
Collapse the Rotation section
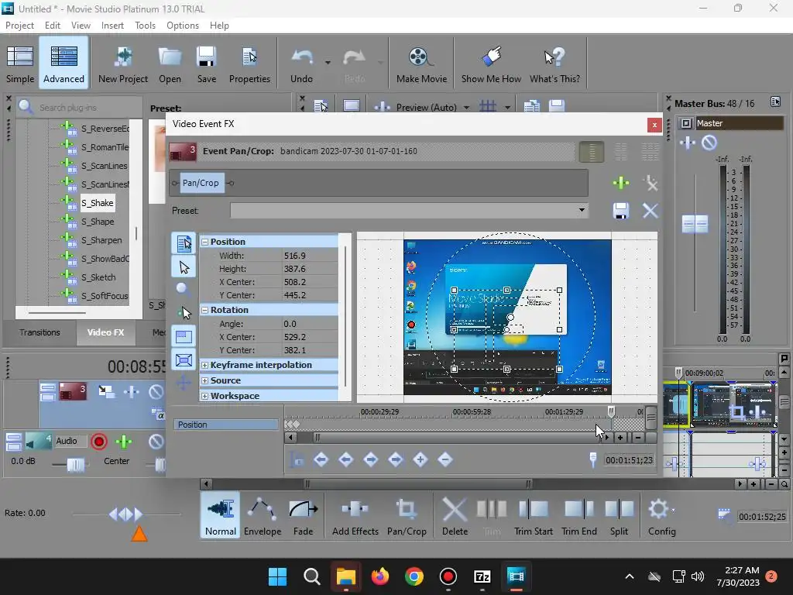tap(204, 310)
